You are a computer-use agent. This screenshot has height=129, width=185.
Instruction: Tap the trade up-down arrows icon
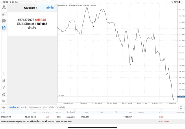pos(4,14)
